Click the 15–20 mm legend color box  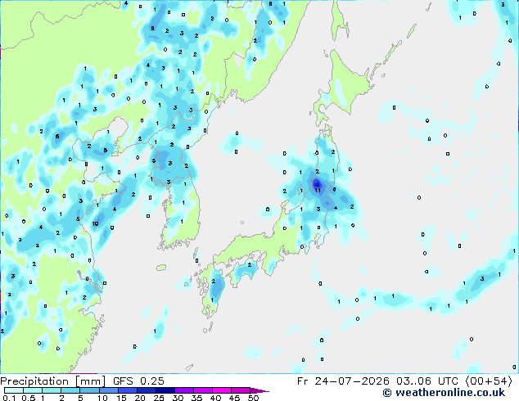click(x=128, y=390)
